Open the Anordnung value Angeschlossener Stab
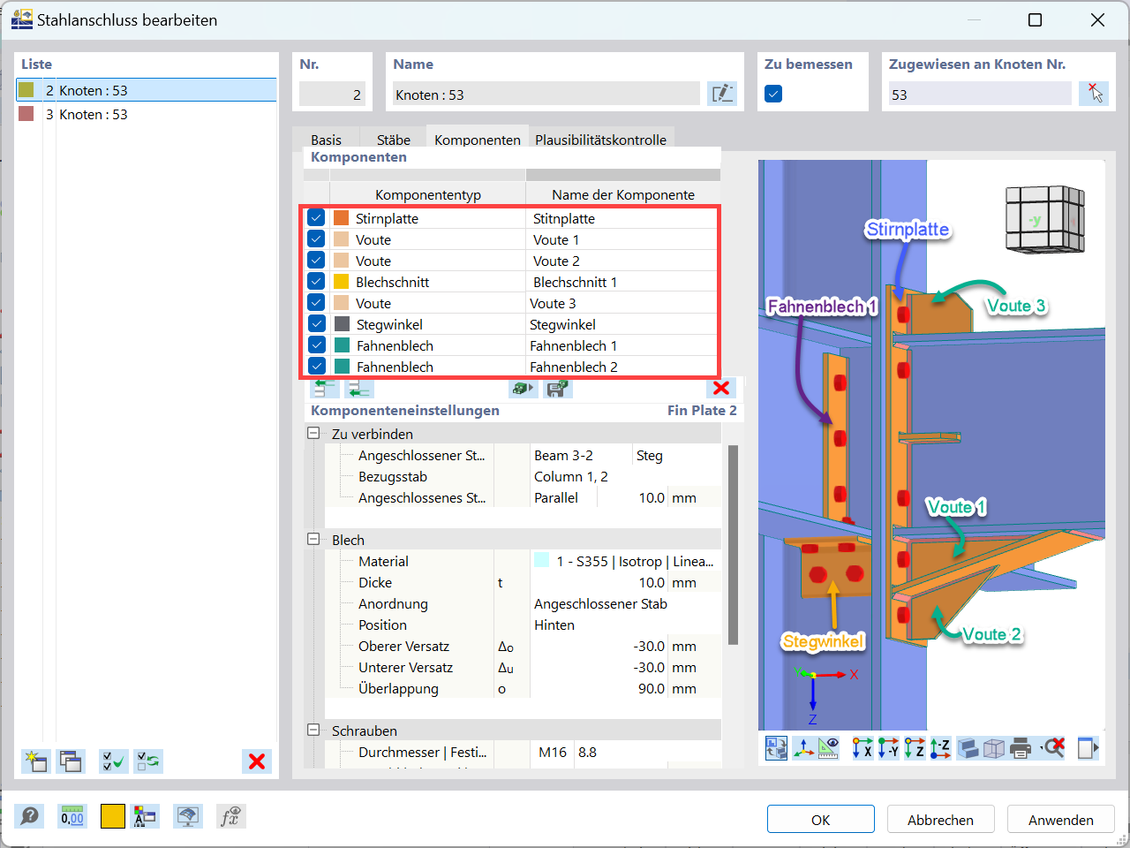 tap(625, 603)
